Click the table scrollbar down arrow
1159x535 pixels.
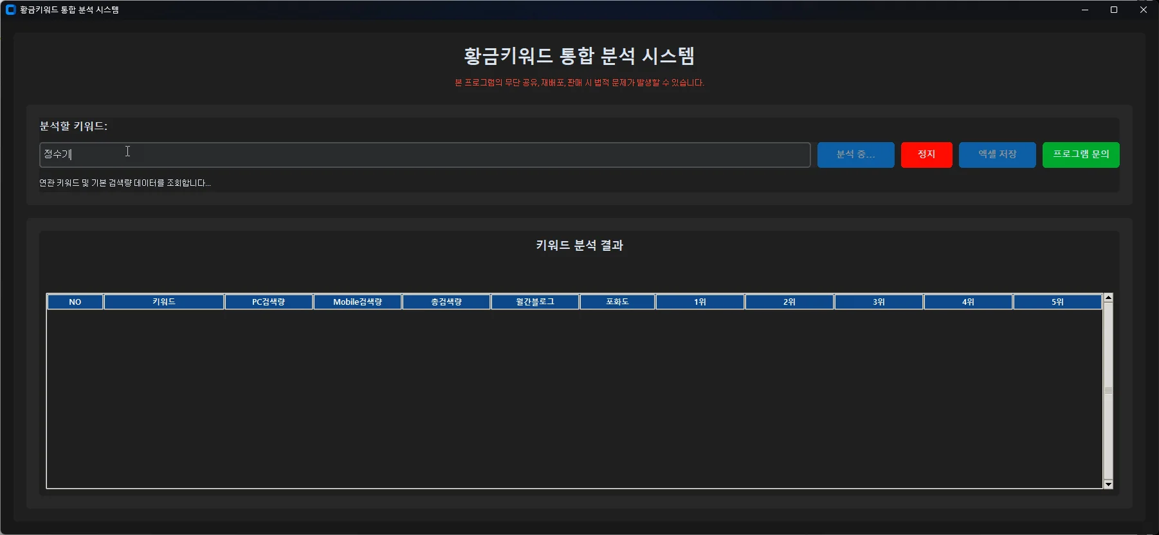1108,484
